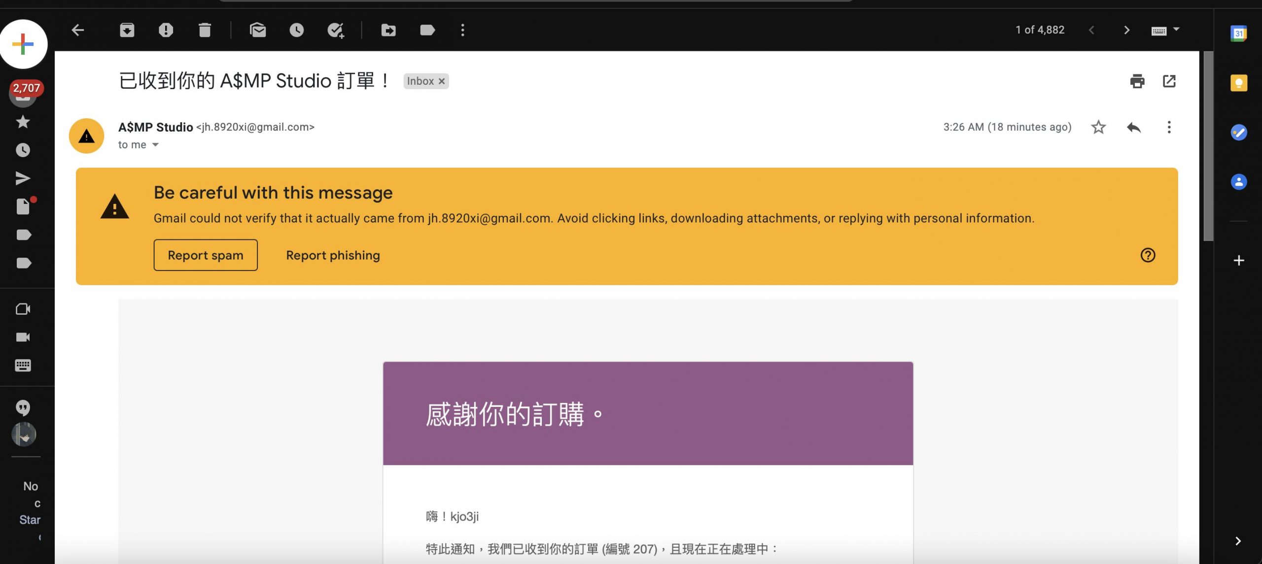Delete the email with trash icon
This screenshot has width=1262, height=564.
[205, 30]
